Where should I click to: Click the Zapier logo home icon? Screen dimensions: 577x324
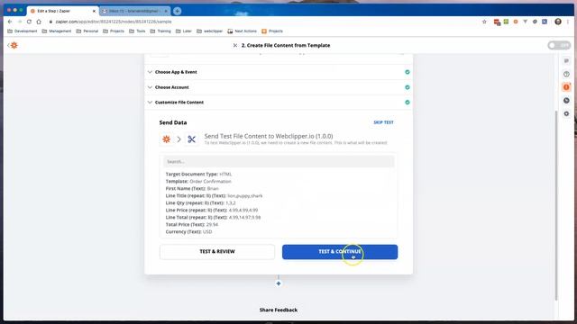tap(14, 45)
